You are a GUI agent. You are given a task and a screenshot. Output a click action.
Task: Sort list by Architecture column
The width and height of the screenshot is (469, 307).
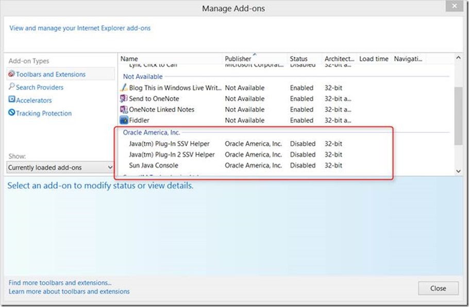pos(340,59)
